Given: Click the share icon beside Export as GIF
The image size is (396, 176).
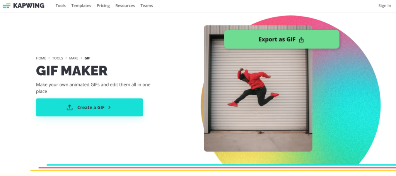Looking at the screenshot, I should click(x=302, y=40).
